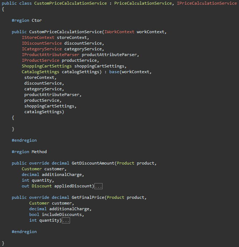Click the 'base' keyword in constructor

click(114, 72)
